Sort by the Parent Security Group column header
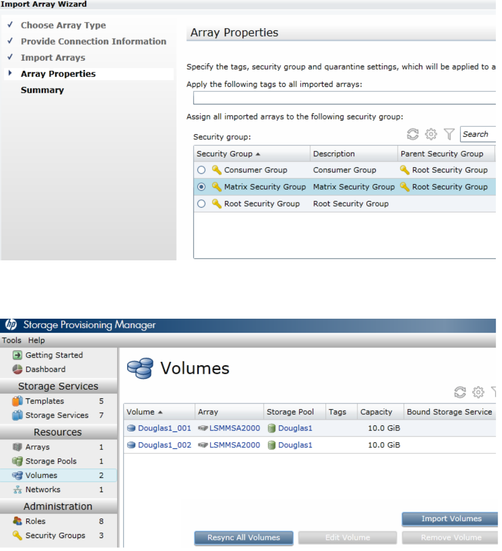This screenshot has width=502, height=551. coord(446,154)
